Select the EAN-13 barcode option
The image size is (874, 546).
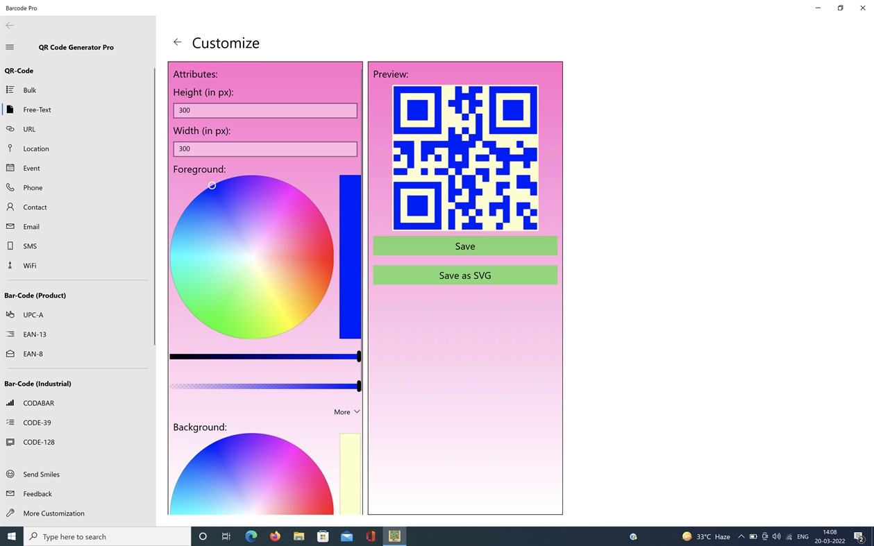pyautogui.click(x=33, y=334)
